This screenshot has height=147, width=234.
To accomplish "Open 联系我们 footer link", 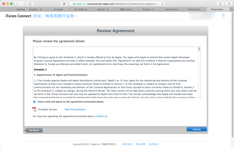I will tap(154, 144).
